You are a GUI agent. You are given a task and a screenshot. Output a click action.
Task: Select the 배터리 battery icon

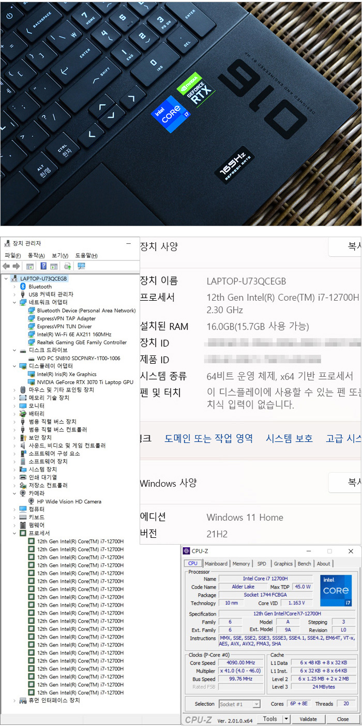pos(23,414)
